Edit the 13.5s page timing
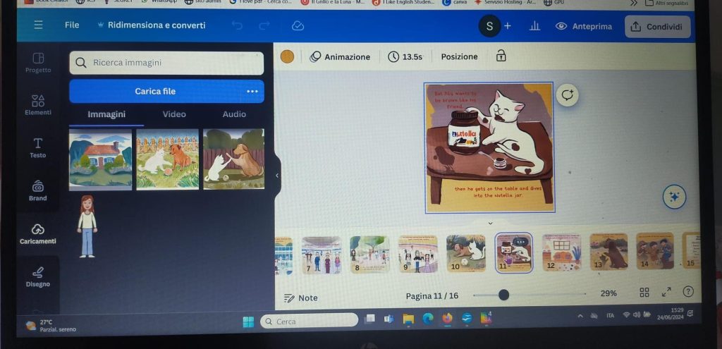Screen dimensions: 722x349 coord(405,56)
